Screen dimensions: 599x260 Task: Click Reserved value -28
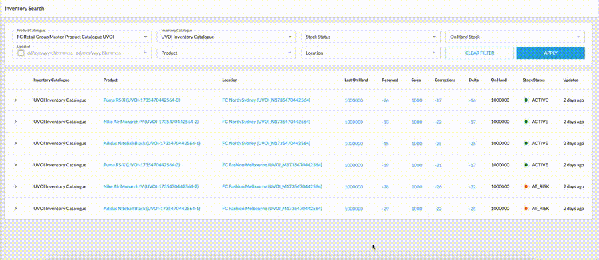(386, 186)
